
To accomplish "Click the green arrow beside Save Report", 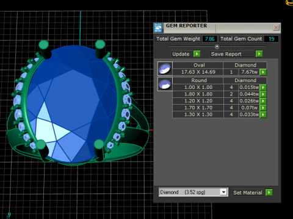I will tap(259, 54).
